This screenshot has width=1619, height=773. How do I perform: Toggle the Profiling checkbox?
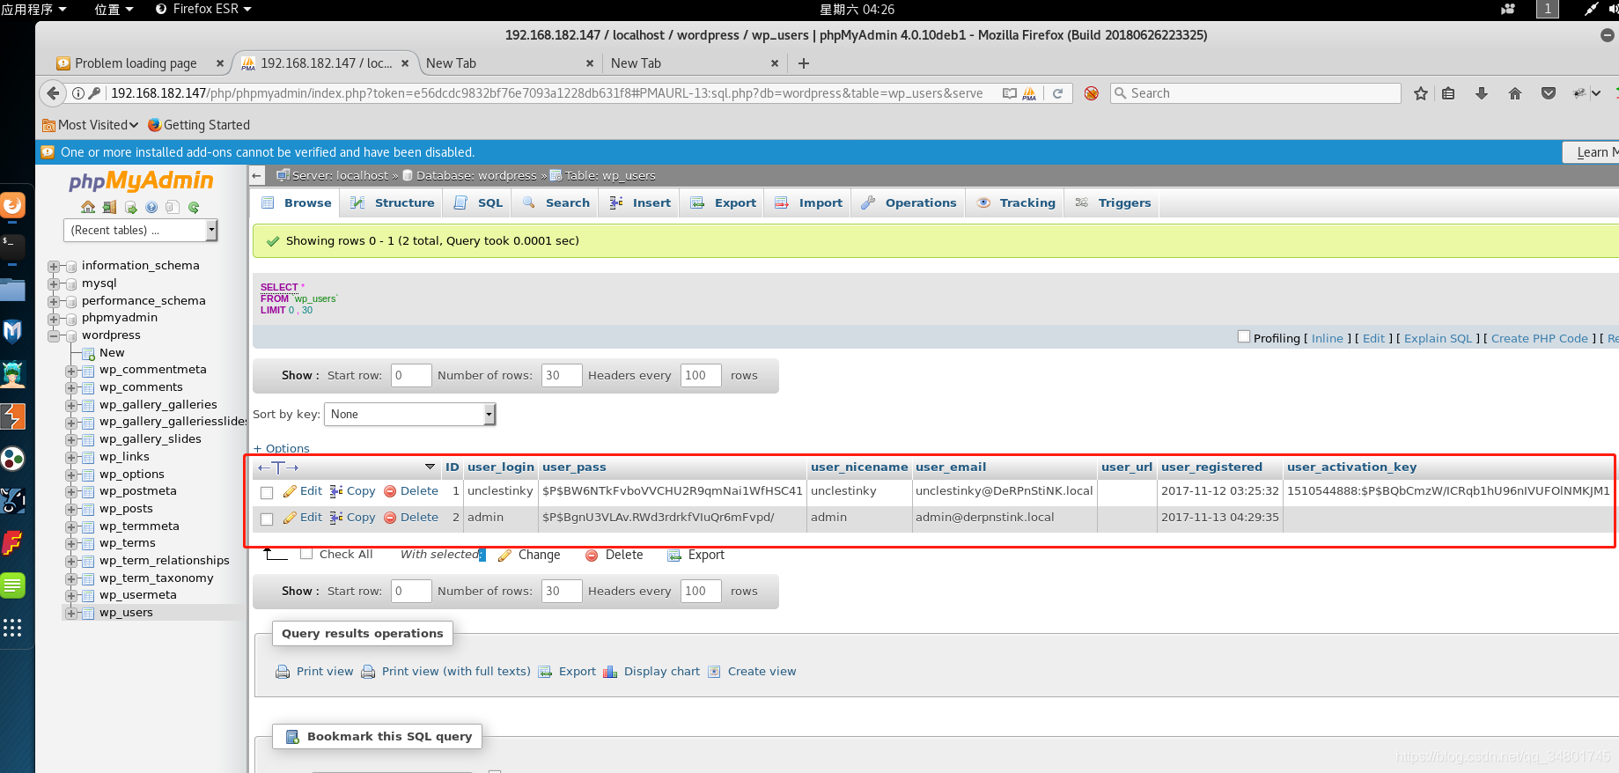click(x=1244, y=337)
